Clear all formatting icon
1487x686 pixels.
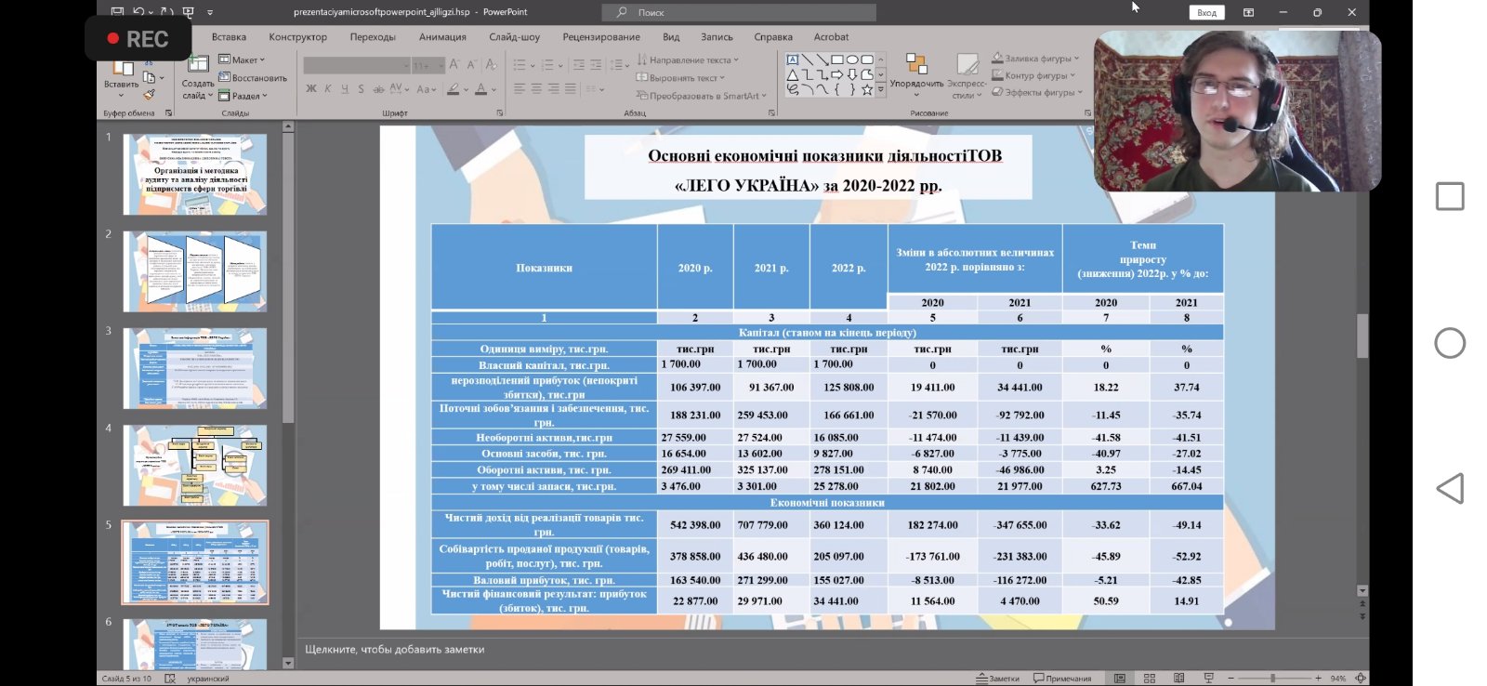[490, 65]
